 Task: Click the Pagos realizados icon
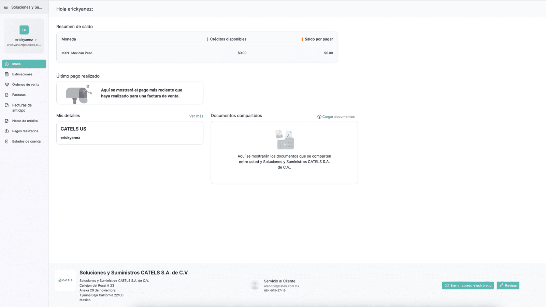tap(6, 131)
